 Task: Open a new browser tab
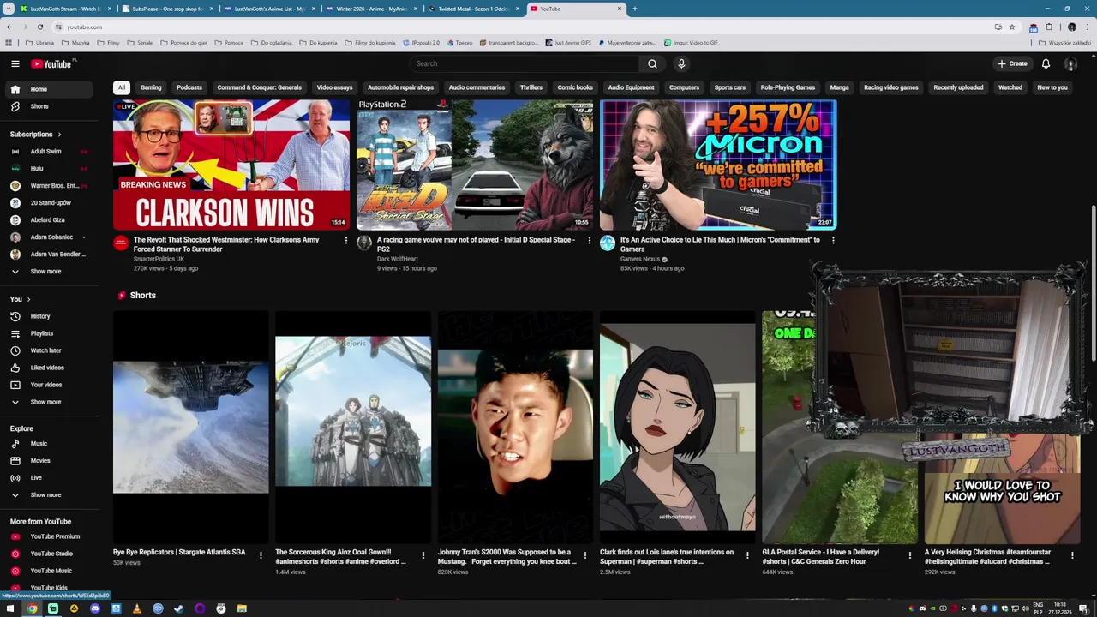point(634,9)
